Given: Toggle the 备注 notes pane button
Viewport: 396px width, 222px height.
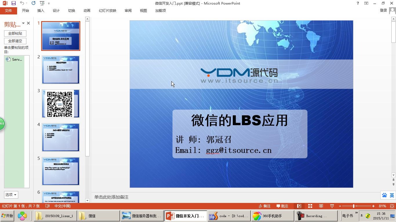Looking at the screenshot, I should 264,206.
